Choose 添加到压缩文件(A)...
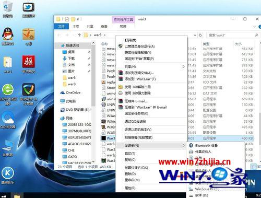Viewport: 261px width, 198px height. tap(139, 73)
